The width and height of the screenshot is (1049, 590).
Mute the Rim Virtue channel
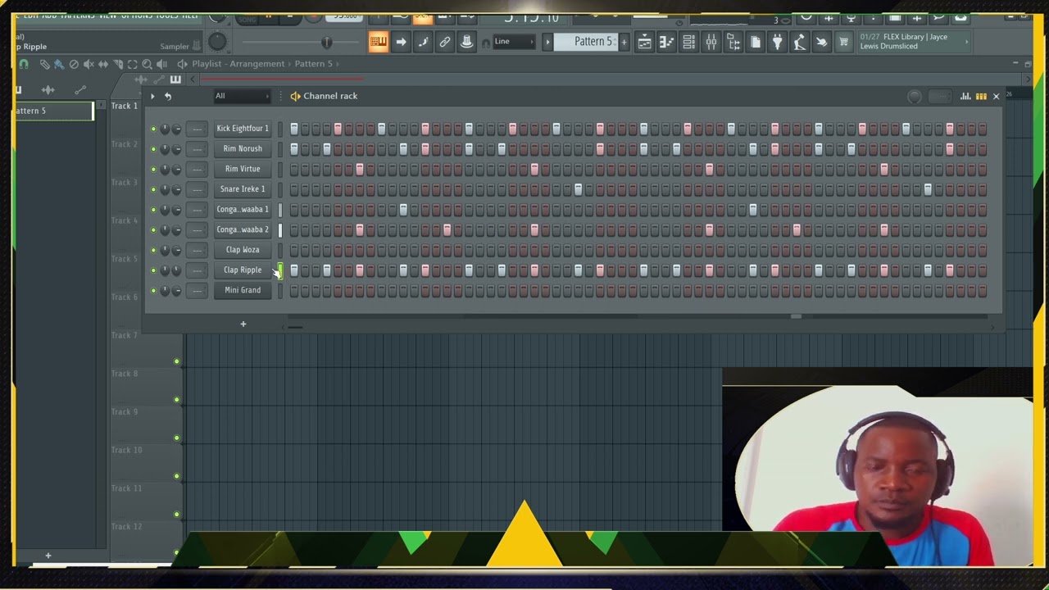point(153,169)
